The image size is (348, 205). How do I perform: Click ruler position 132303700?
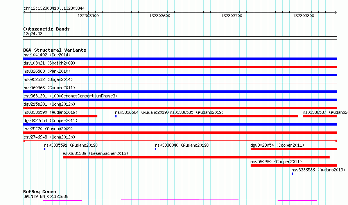tap(232, 16)
